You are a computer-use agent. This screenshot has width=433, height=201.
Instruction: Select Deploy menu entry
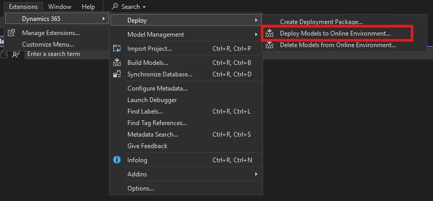pos(186,20)
